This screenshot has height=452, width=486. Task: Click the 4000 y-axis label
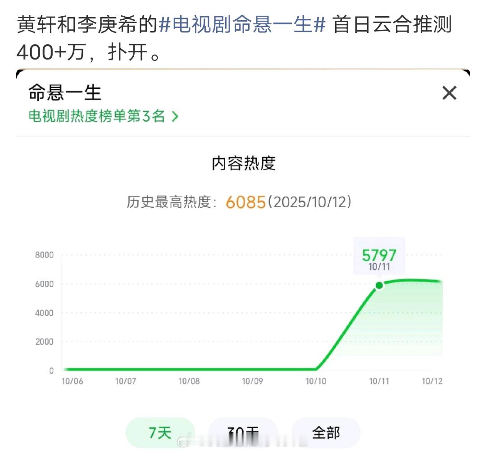[44, 313]
